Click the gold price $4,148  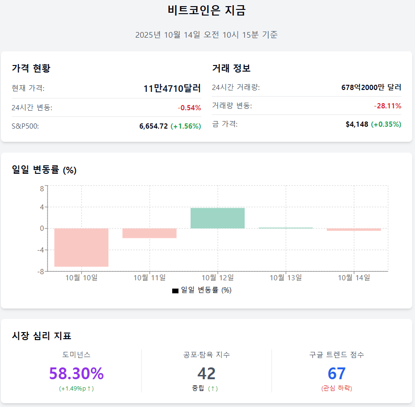357,124
